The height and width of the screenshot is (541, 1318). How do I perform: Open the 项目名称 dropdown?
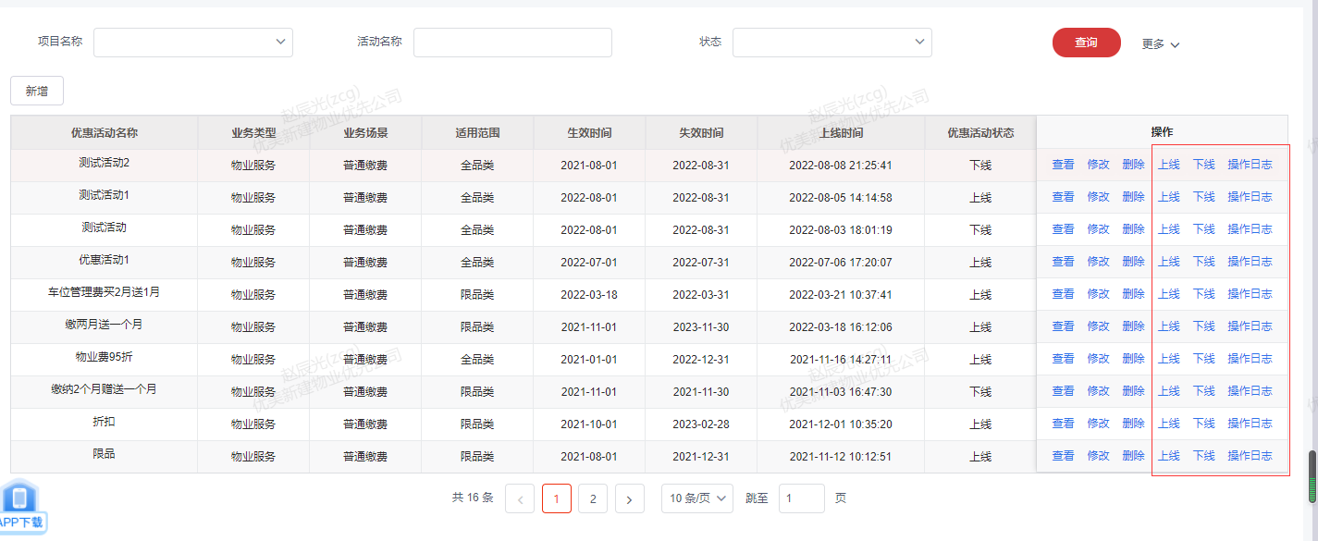click(x=193, y=43)
